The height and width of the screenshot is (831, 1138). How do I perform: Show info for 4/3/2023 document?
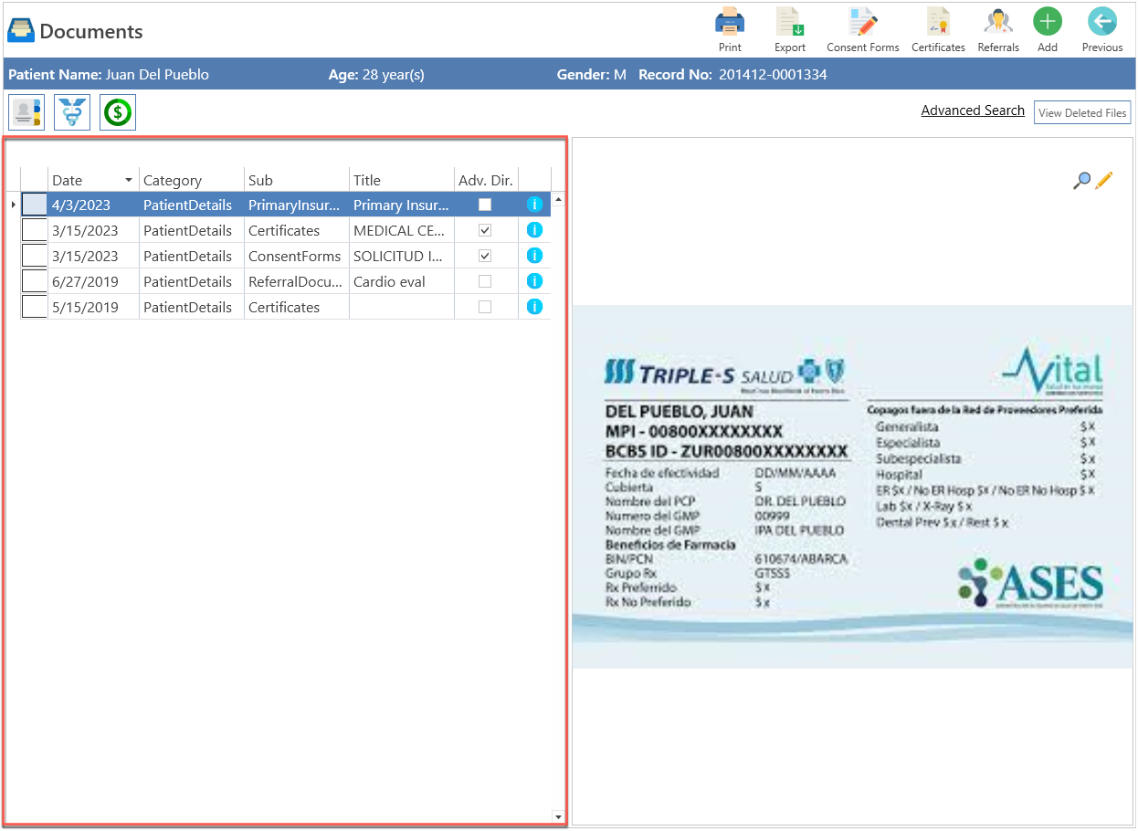point(535,205)
